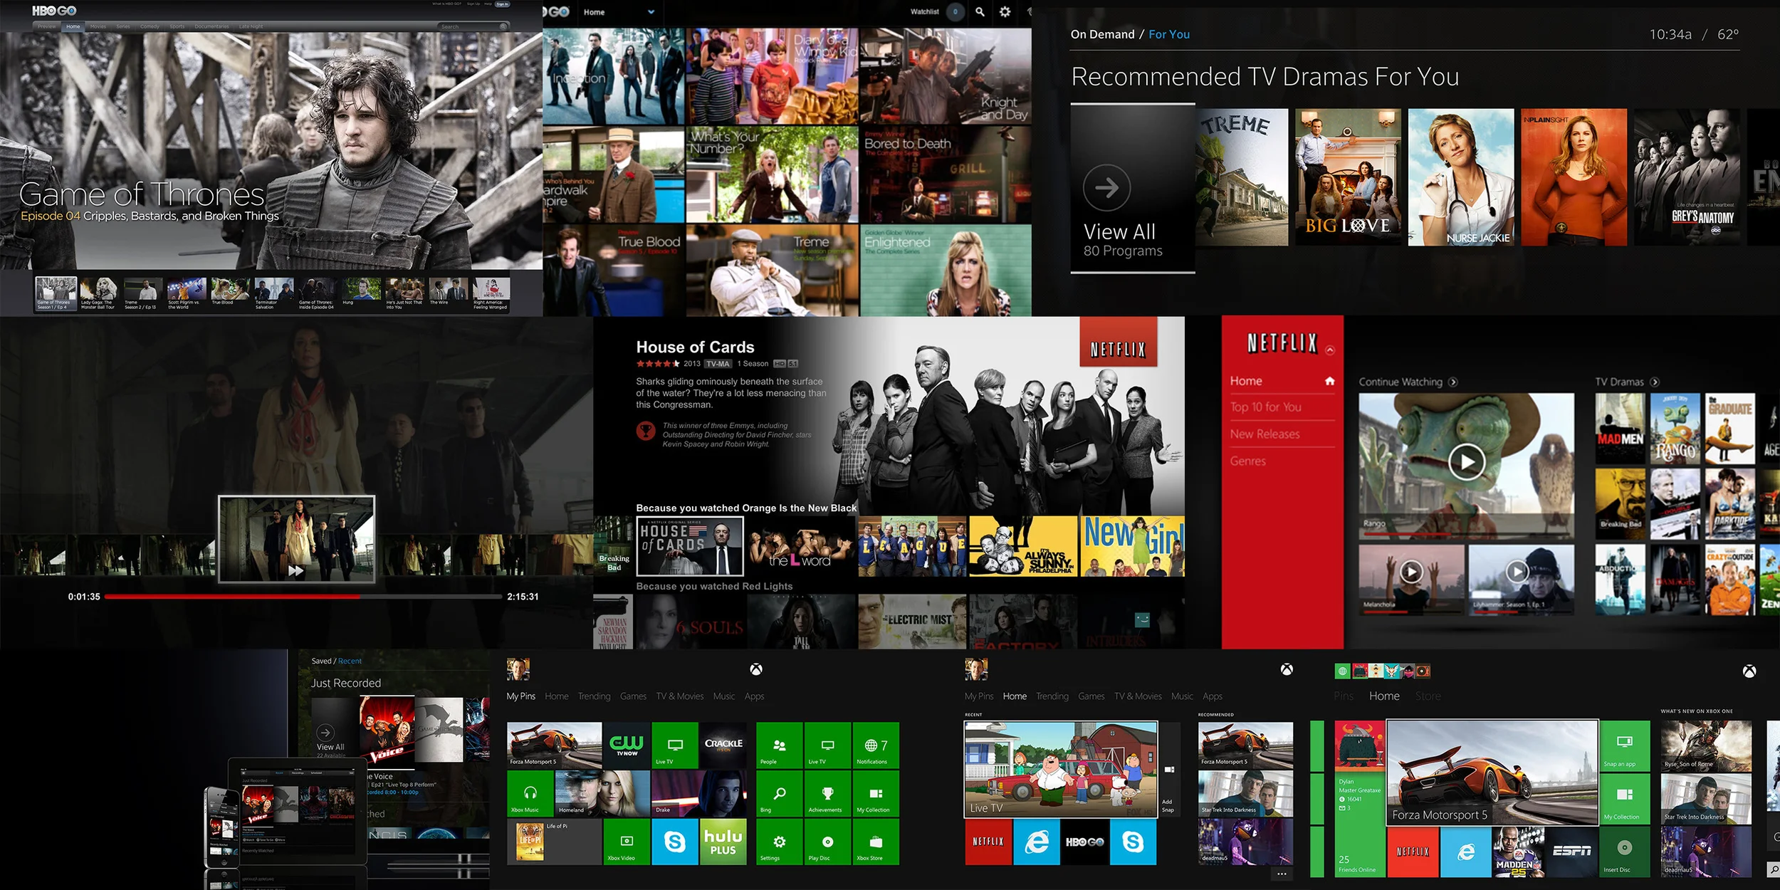This screenshot has width=1780, height=890.
Task: Expand the TV Dramas row arrow
Action: pos(1655,382)
